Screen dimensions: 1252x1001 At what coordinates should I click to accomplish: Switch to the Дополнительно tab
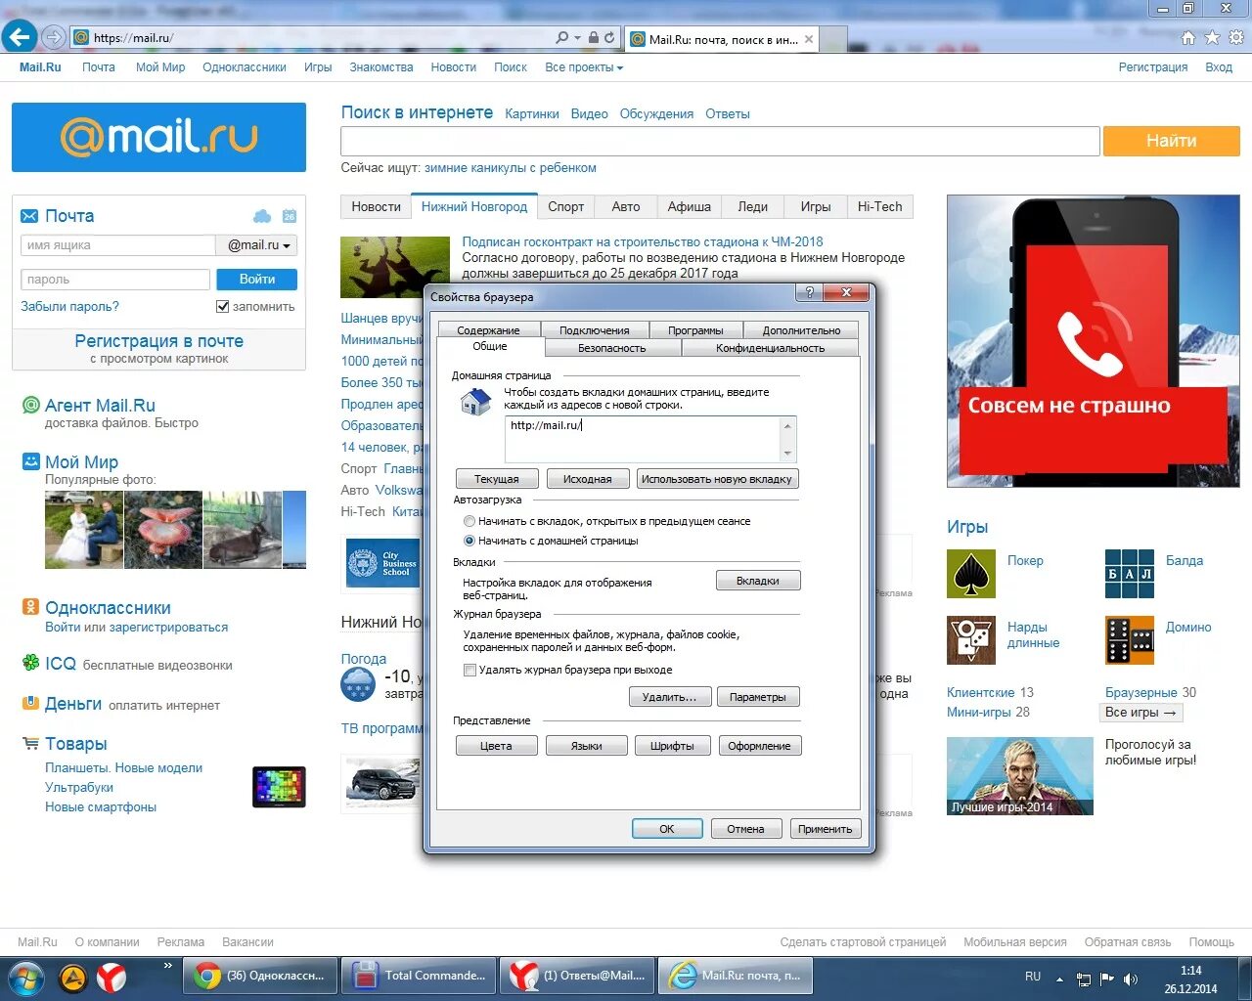[801, 330]
